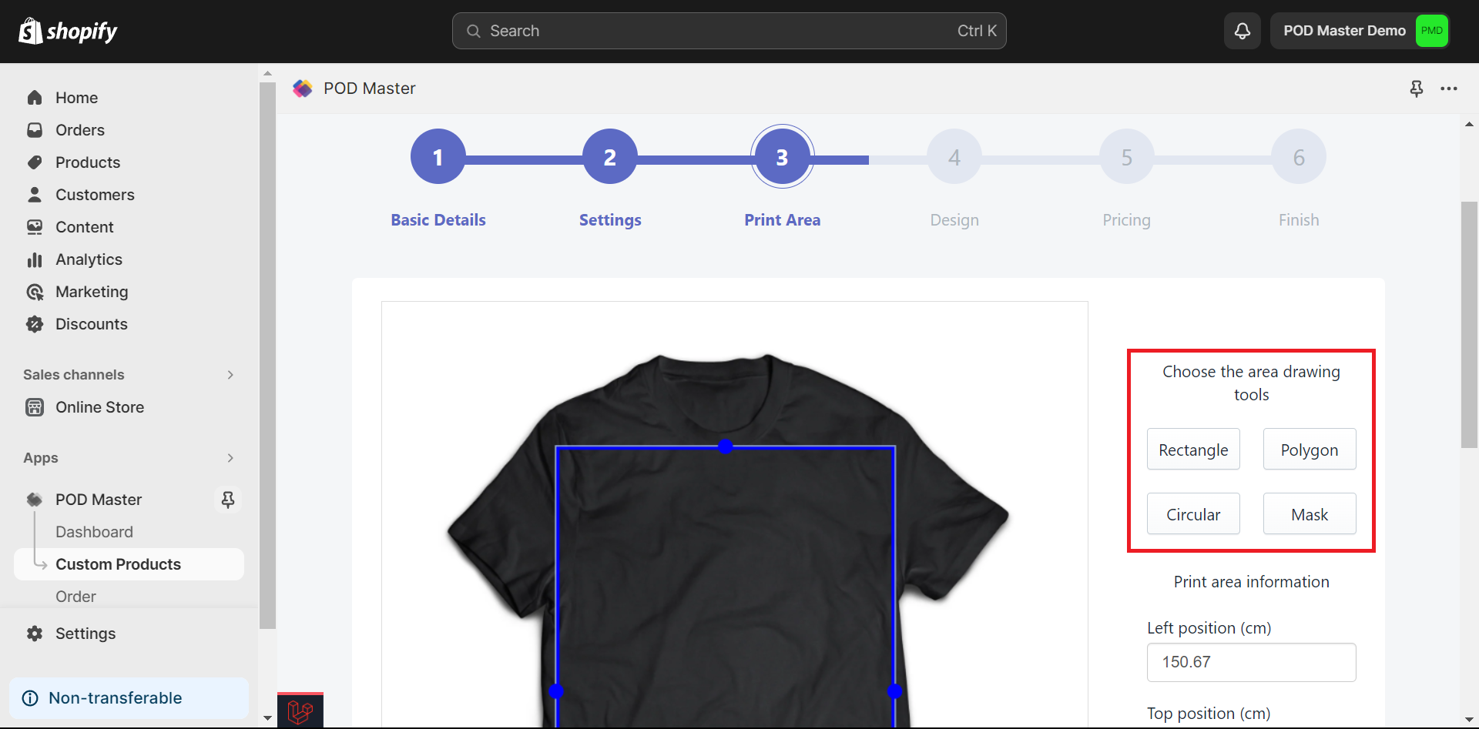
Task: Jump to step 6 circle
Action: tap(1299, 157)
